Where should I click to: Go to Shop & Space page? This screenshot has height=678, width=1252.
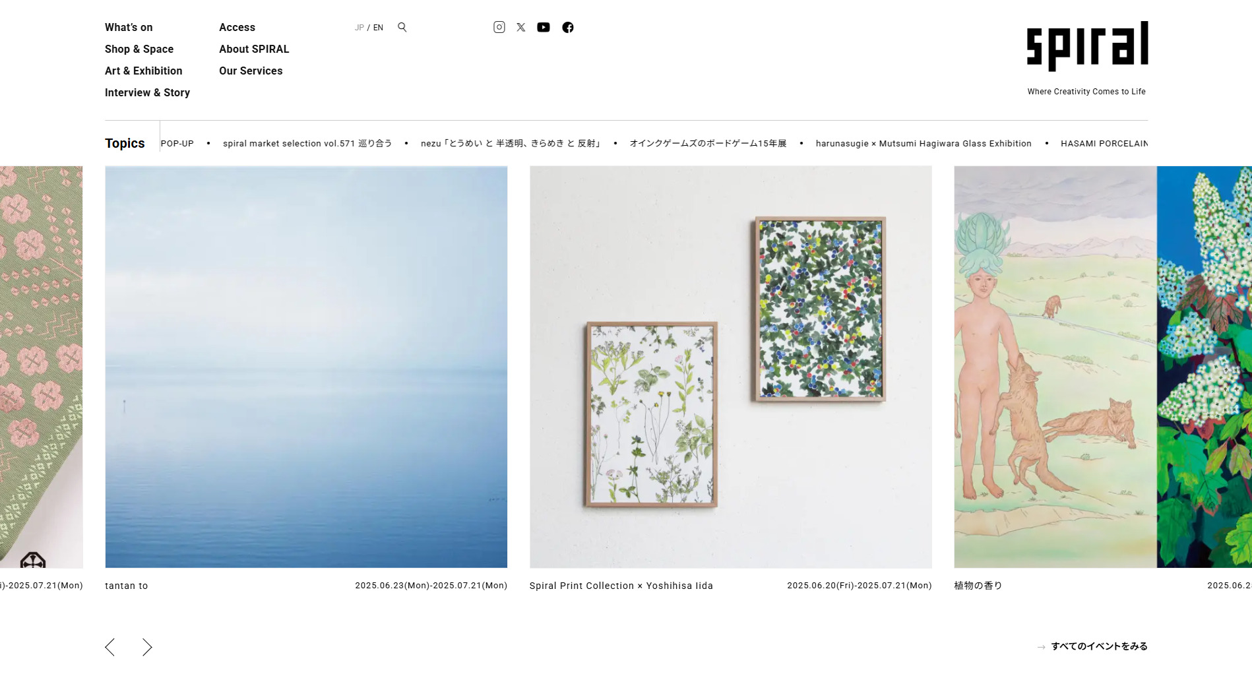[x=139, y=49]
